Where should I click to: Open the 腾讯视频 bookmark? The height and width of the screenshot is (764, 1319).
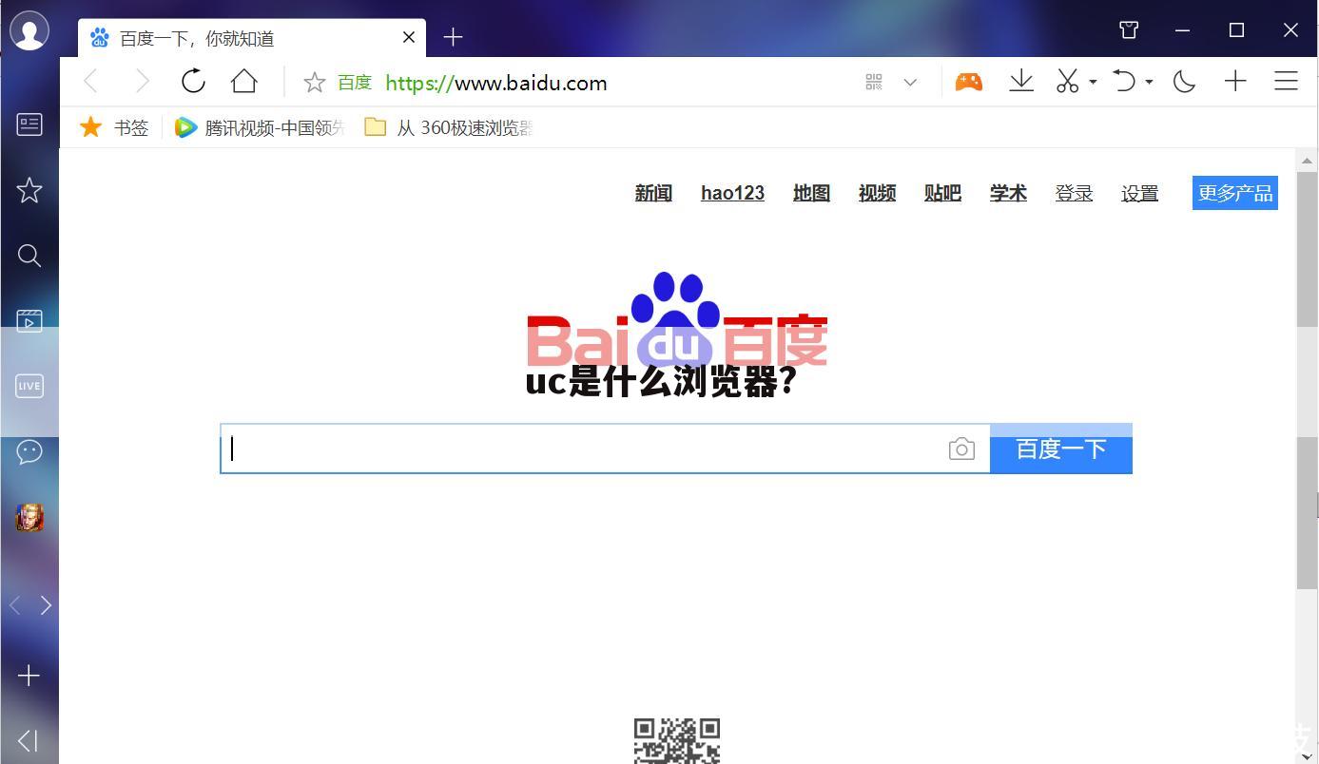[x=260, y=127]
